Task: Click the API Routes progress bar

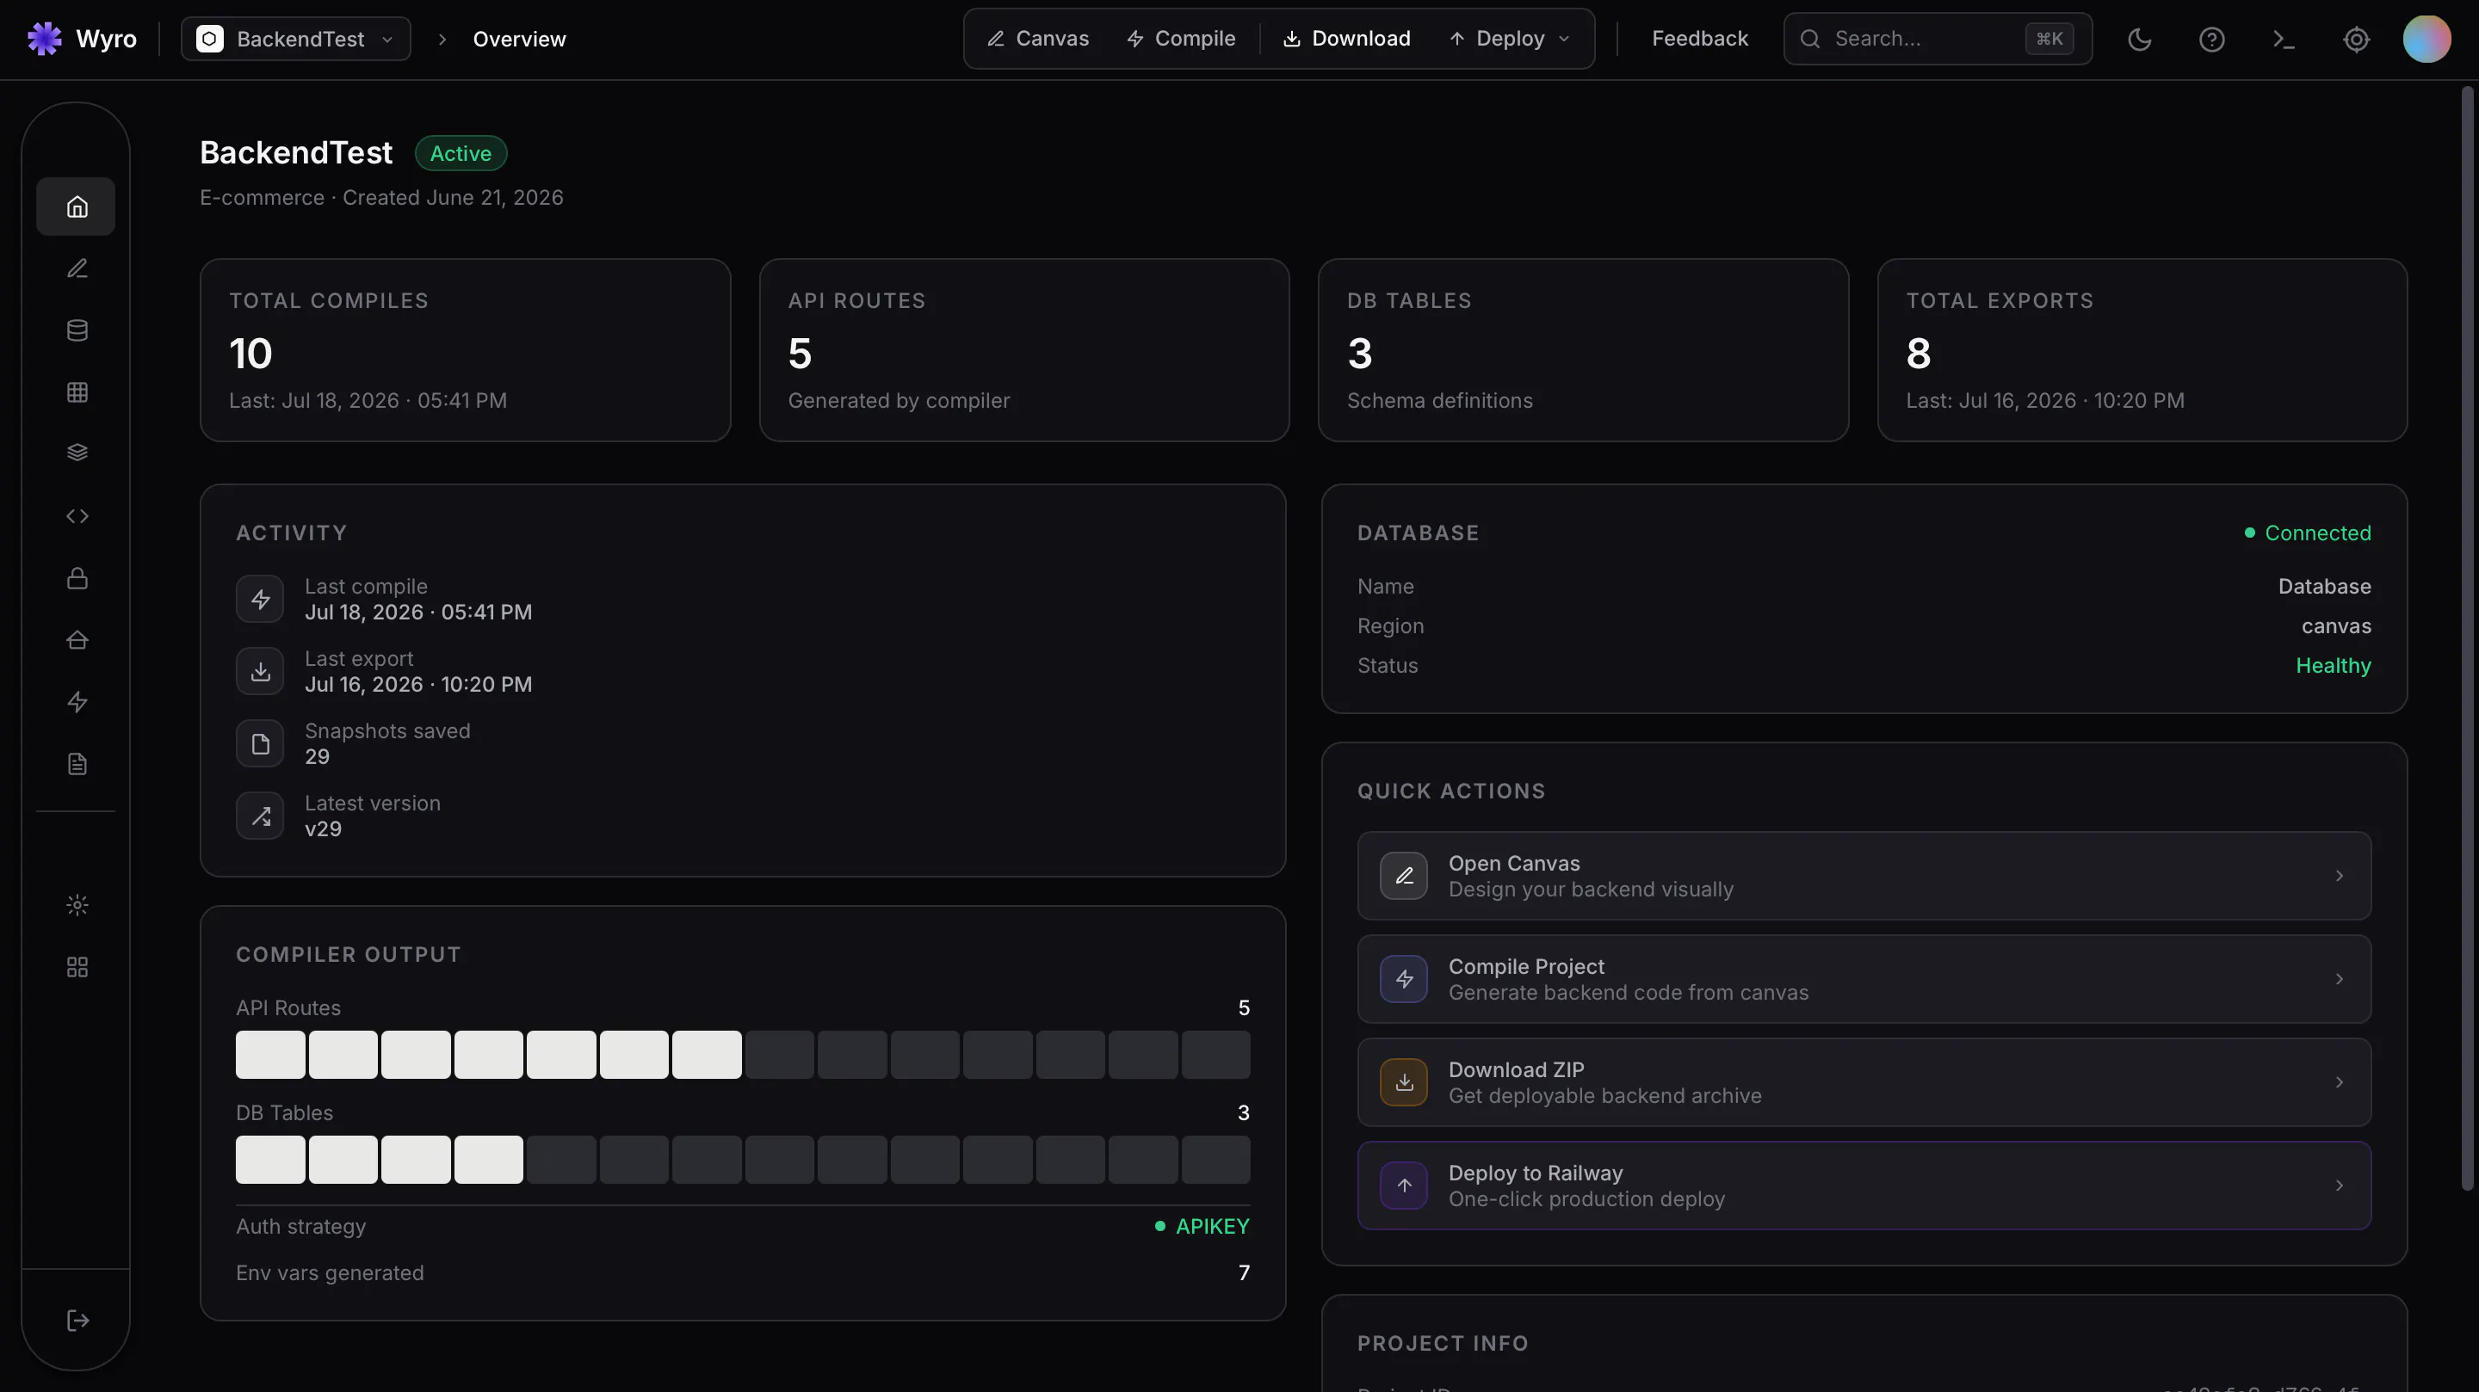Action: click(x=743, y=1055)
